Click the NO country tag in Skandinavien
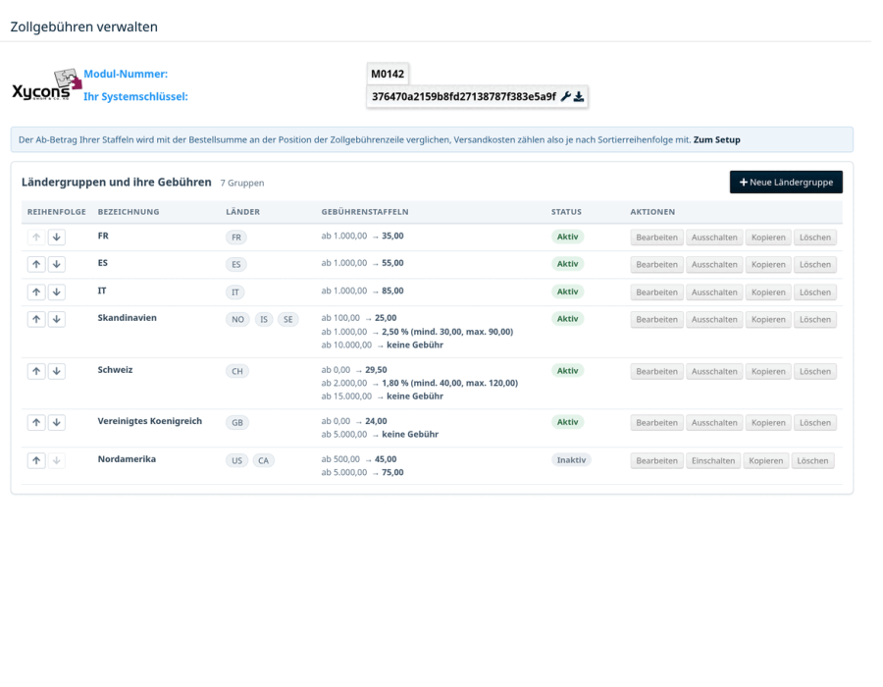The image size is (883, 687). coord(237,319)
